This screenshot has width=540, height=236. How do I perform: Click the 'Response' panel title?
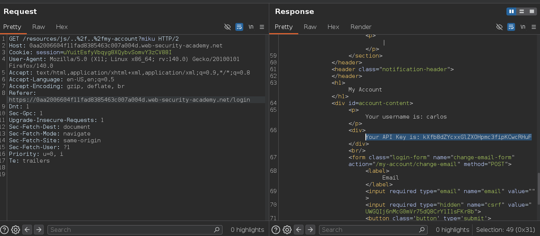[295, 12]
